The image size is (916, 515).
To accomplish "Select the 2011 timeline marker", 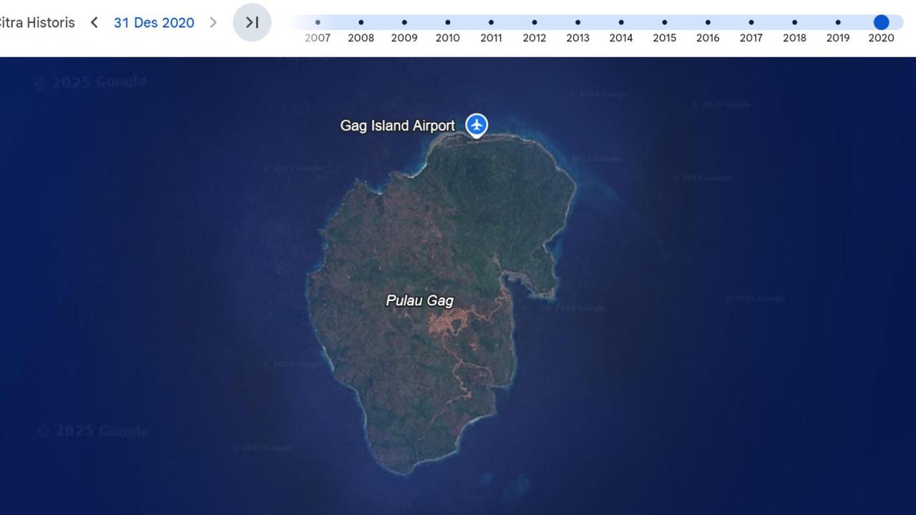I will click(491, 23).
